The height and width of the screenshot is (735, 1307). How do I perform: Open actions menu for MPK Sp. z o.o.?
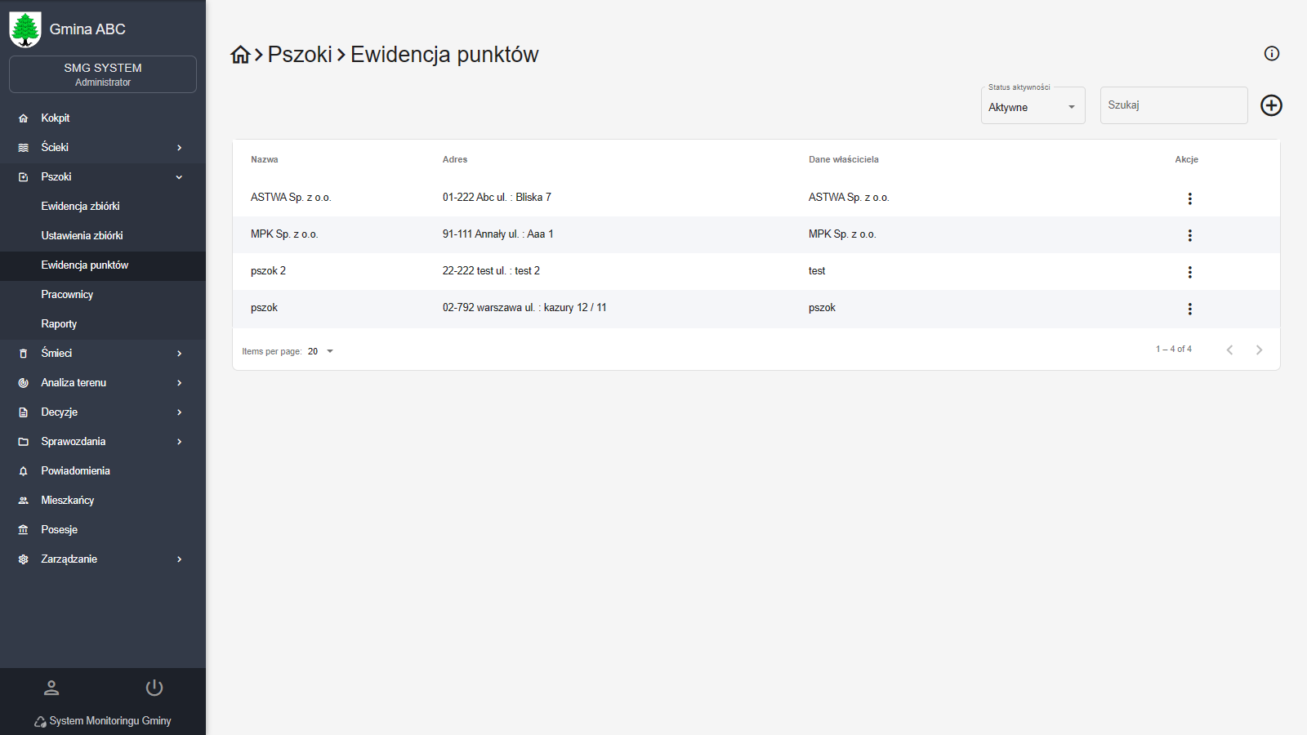pyautogui.click(x=1189, y=235)
